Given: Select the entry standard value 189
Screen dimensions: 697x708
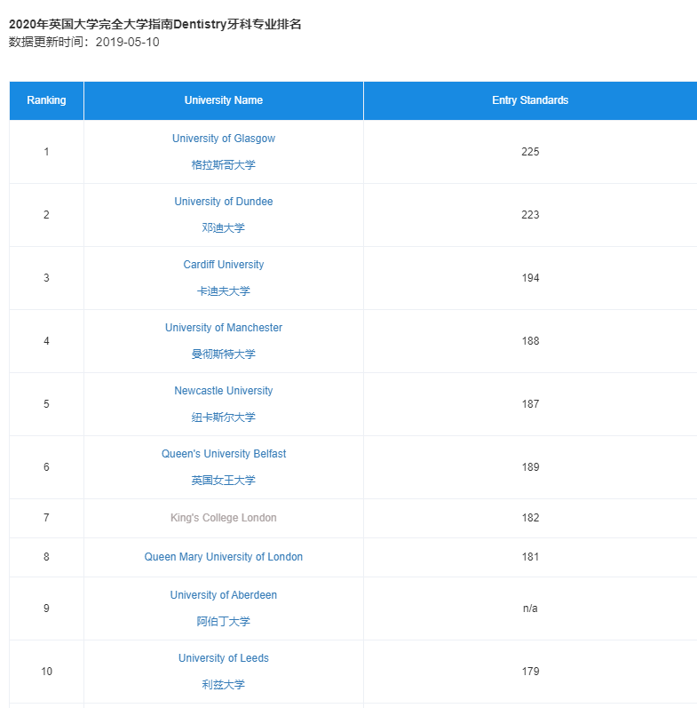Looking at the screenshot, I should pos(530,467).
